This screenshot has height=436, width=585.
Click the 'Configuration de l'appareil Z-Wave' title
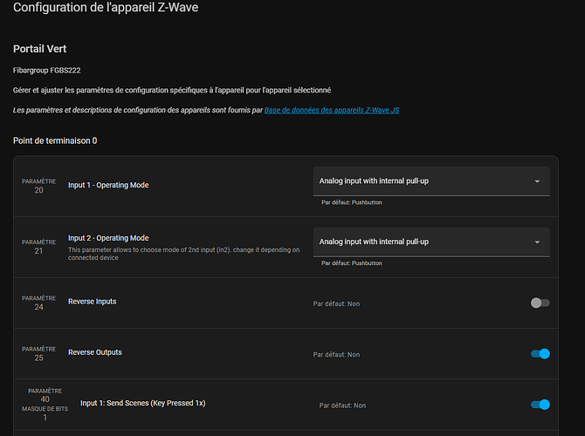tap(106, 8)
